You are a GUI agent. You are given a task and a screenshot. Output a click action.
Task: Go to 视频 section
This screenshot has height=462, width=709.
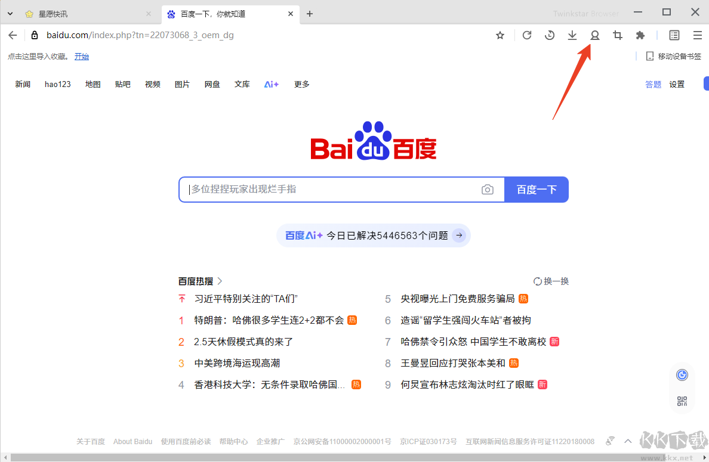[x=152, y=85]
